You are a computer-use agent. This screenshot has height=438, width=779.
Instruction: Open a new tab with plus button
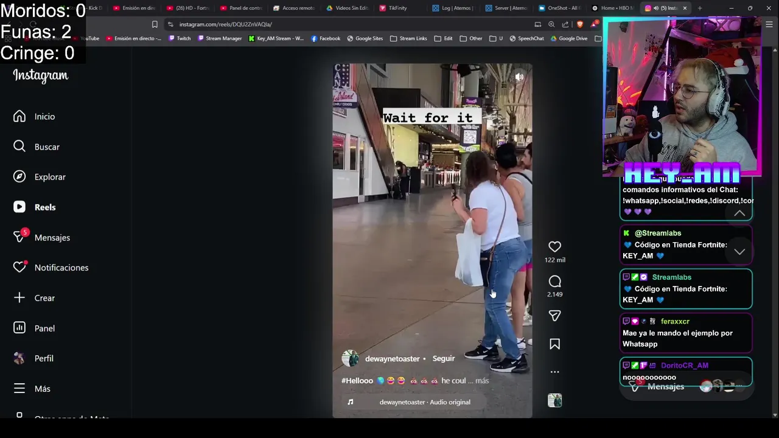point(700,8)
